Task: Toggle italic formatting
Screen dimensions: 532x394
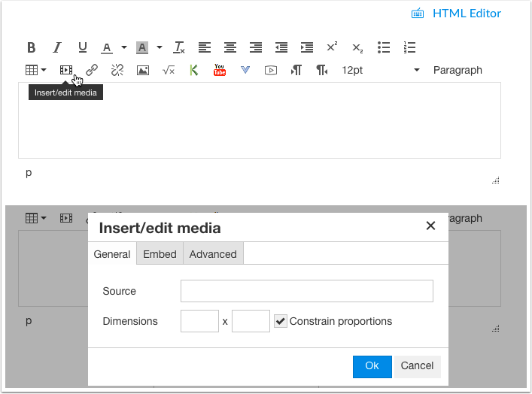Action: click(57, 47)
